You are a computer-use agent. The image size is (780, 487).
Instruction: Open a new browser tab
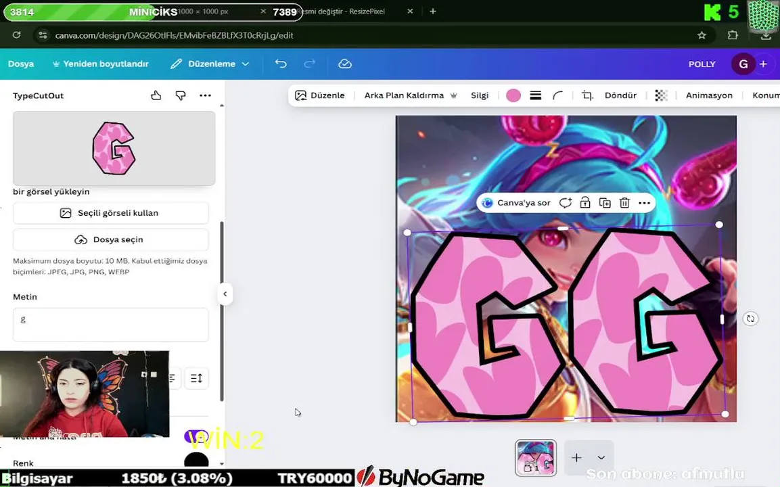[x=433, y=11]
